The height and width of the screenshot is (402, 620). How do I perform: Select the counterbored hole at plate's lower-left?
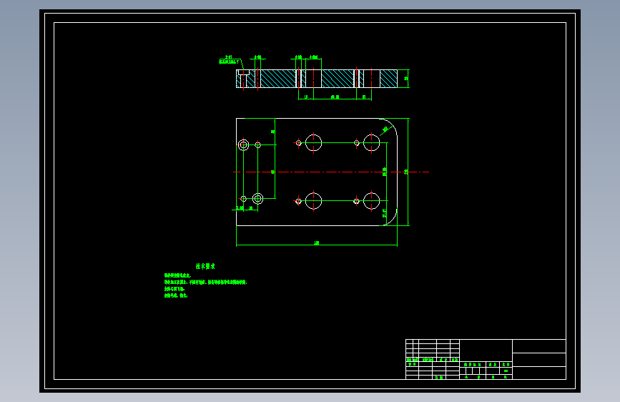tap(258, 199)
